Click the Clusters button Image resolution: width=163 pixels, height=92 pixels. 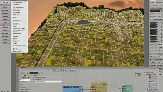(x=159, y=17)
